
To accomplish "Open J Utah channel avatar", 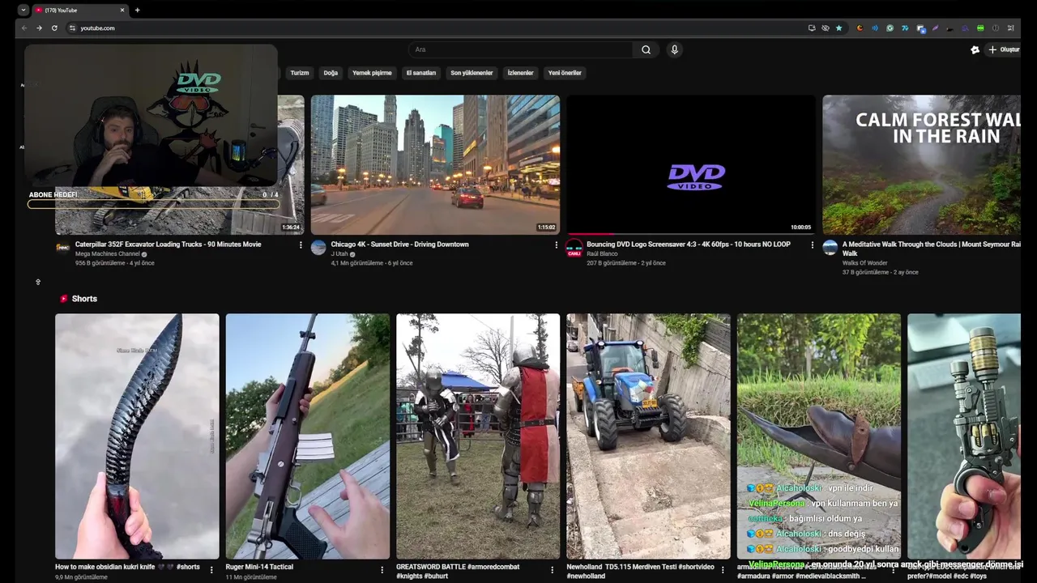I will (318, 247).
